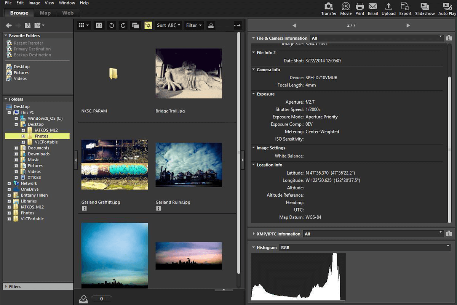Open the Bridge Troll.jpg thumbnail
This screenshot has height=305, width=457.
(x=189, y=72)
